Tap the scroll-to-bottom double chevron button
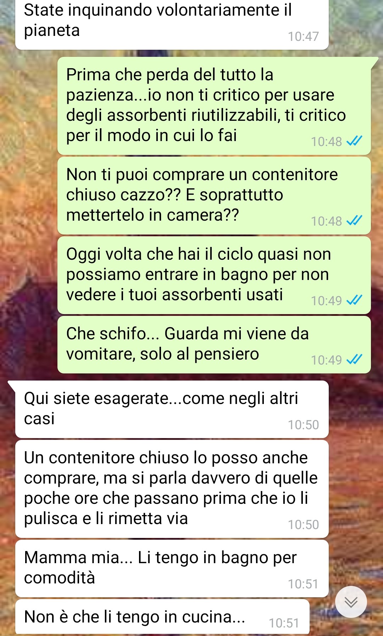Image resolution: width=383 pixels, height=636 pixels. click(351, 602)
